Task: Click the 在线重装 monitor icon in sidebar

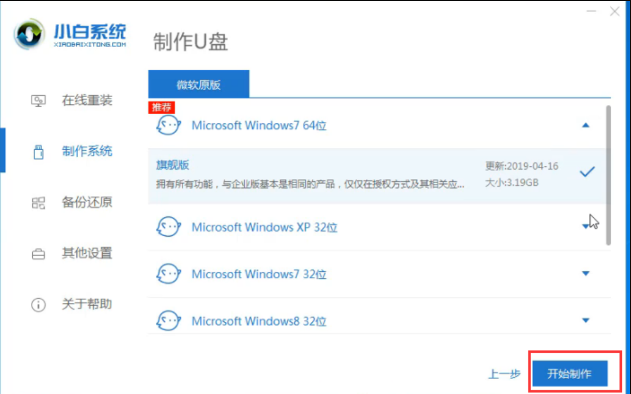Action: click(x=38, y=101)
